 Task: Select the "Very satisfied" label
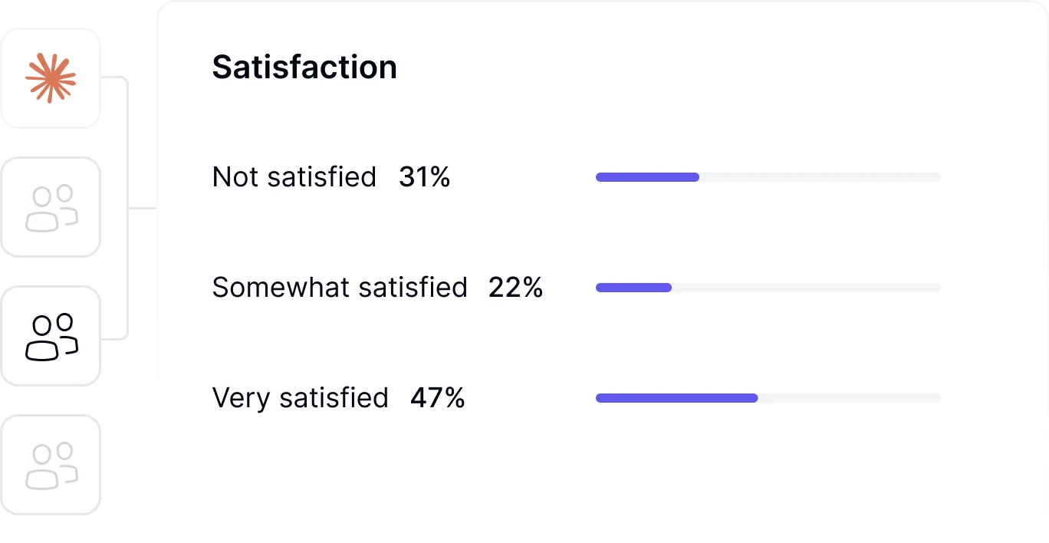[301, 398]
